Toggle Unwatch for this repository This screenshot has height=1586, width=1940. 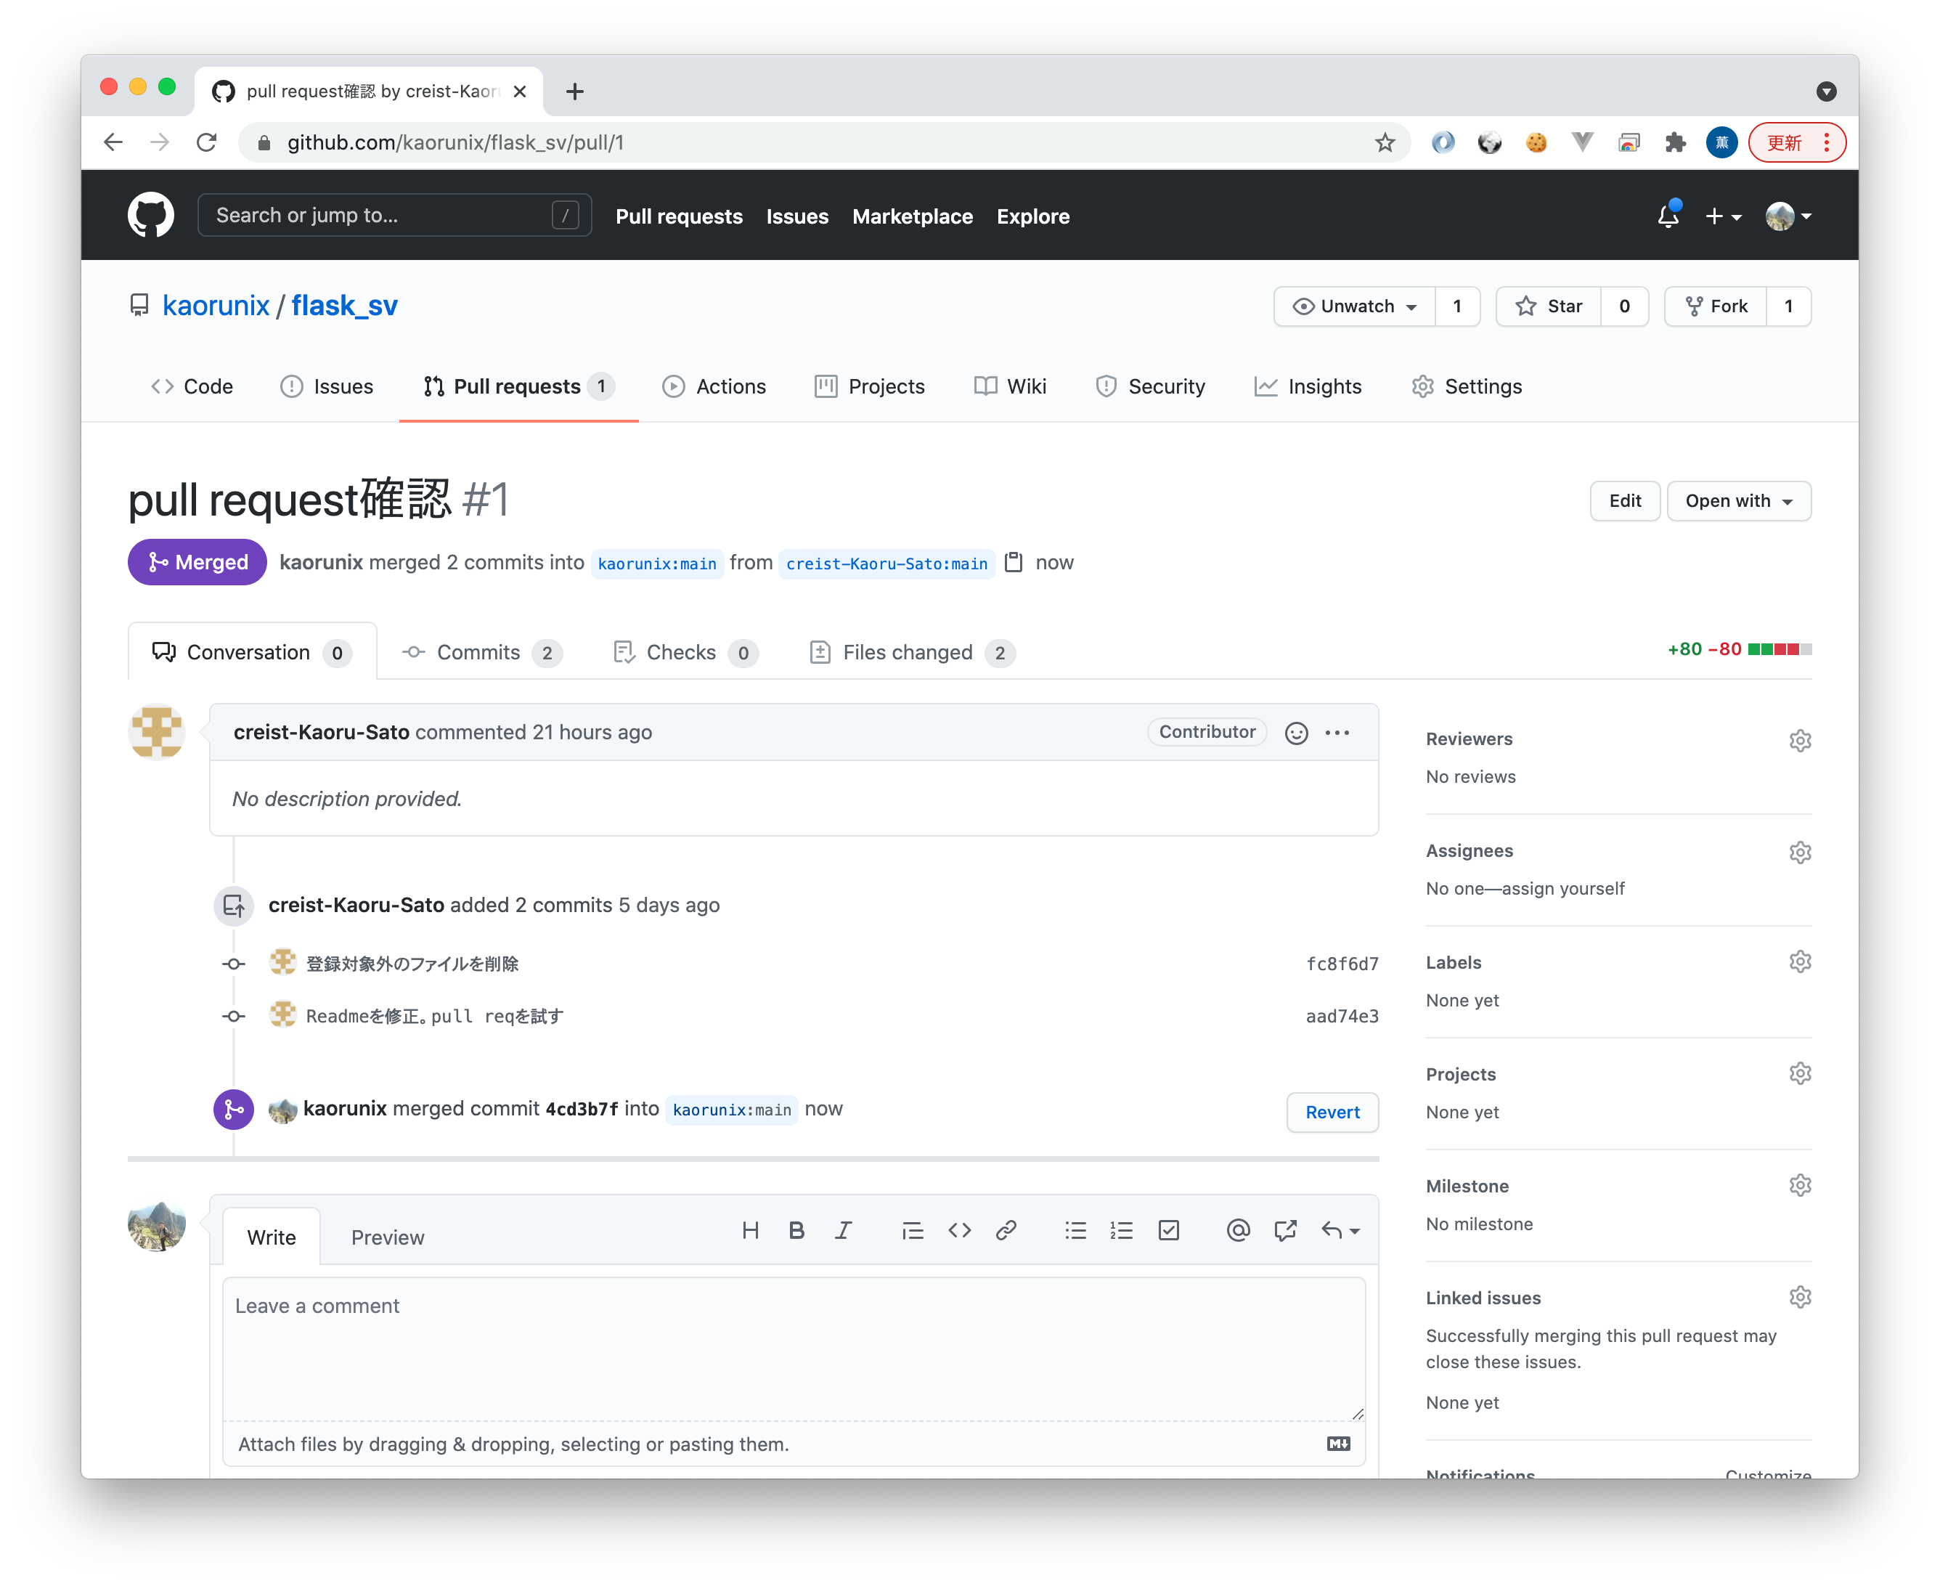(x=1355, y=306)
